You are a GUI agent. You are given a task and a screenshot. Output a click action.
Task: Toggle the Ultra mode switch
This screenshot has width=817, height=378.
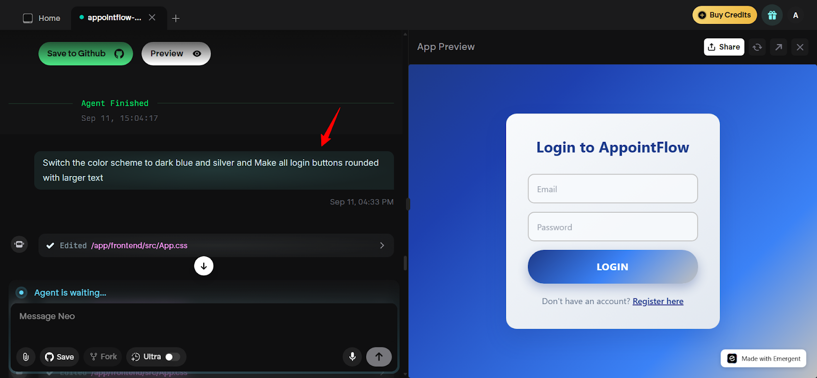pyautogui.click(x=173, y=357)
